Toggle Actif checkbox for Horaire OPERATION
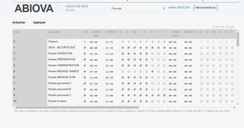The height and width of the screenshot is (128, 244). point(85,54)
